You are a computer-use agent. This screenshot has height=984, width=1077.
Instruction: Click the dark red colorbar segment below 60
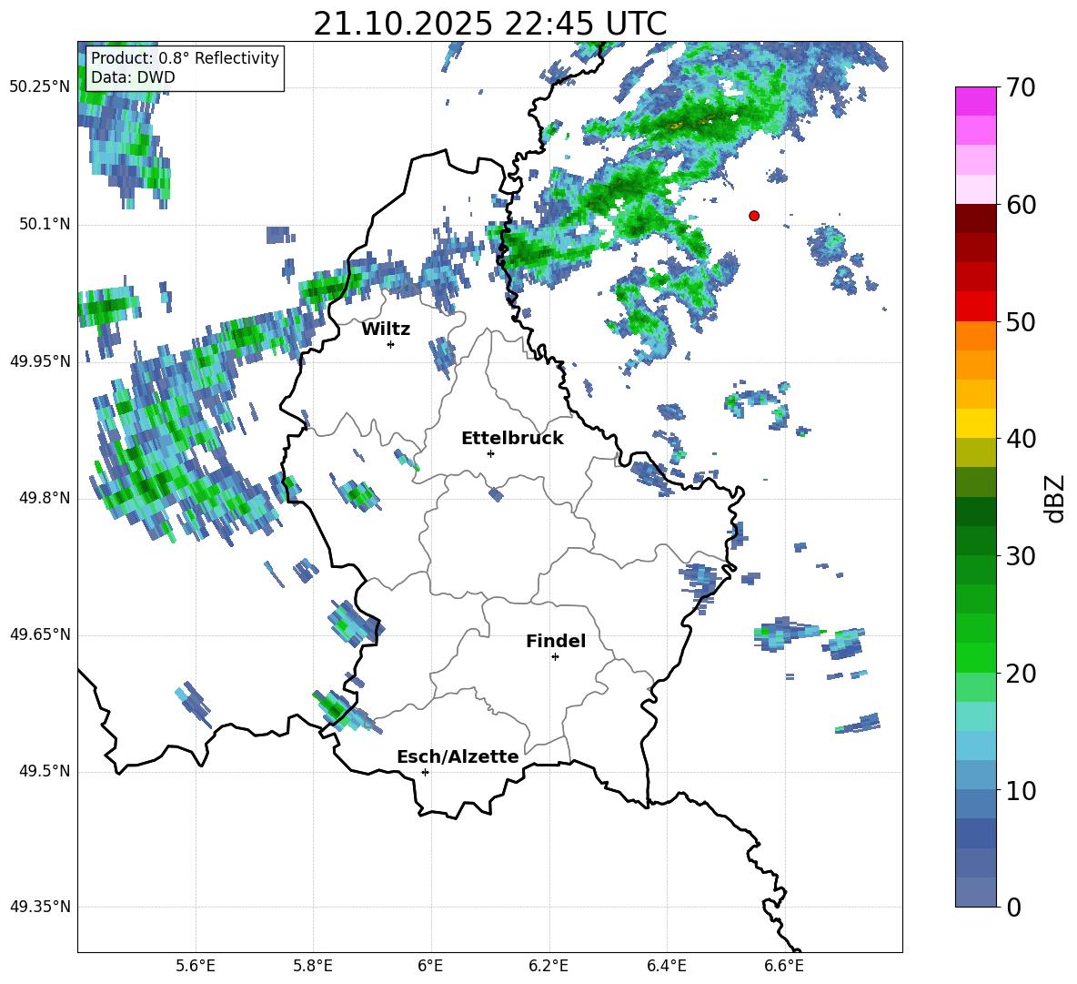point(975,218)
